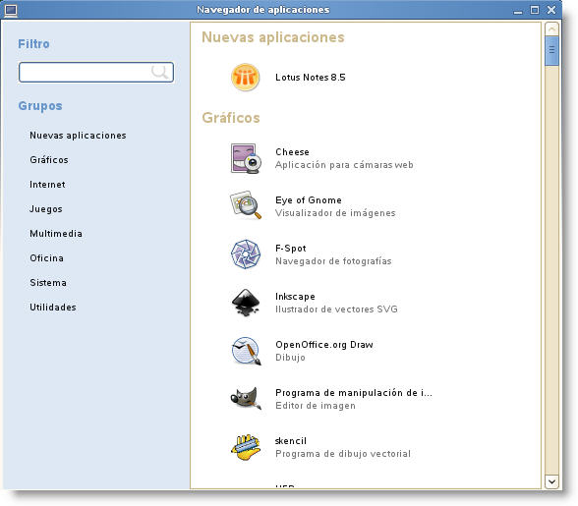578x506 pixels.
Task: Click inside the Filtro search box
Action: tap(96, 72)
